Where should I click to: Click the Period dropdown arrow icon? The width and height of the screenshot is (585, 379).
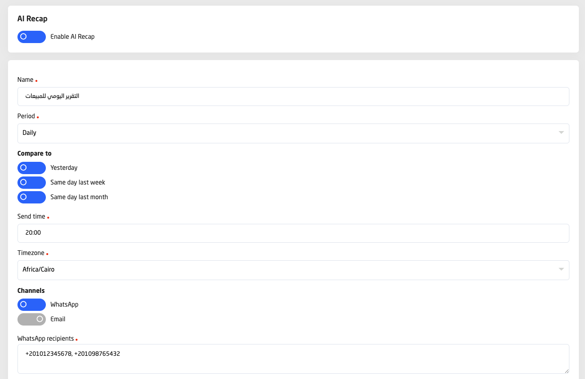pyautogui.click(x=561, y=133)
